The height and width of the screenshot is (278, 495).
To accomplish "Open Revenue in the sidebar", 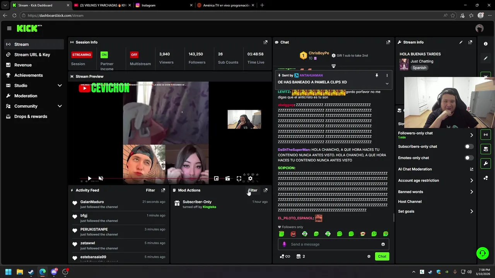I will point(34,65).
